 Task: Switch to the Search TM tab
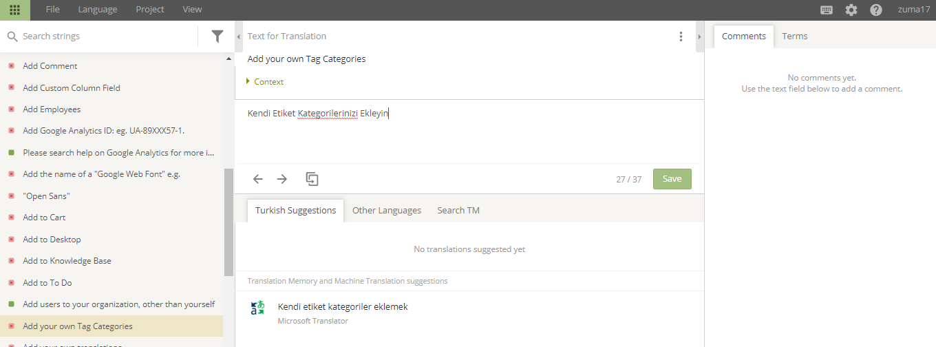458,211
